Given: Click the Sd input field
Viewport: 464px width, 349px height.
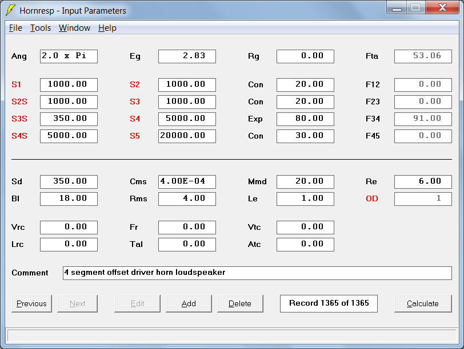Looking at the screenshot, I should coord(69,181).
